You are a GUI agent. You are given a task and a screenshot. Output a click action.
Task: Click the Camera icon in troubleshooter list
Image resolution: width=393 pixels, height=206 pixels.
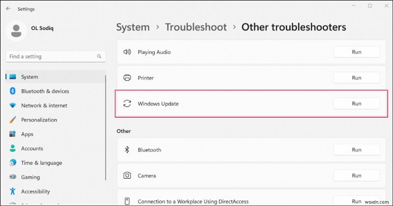127,175
